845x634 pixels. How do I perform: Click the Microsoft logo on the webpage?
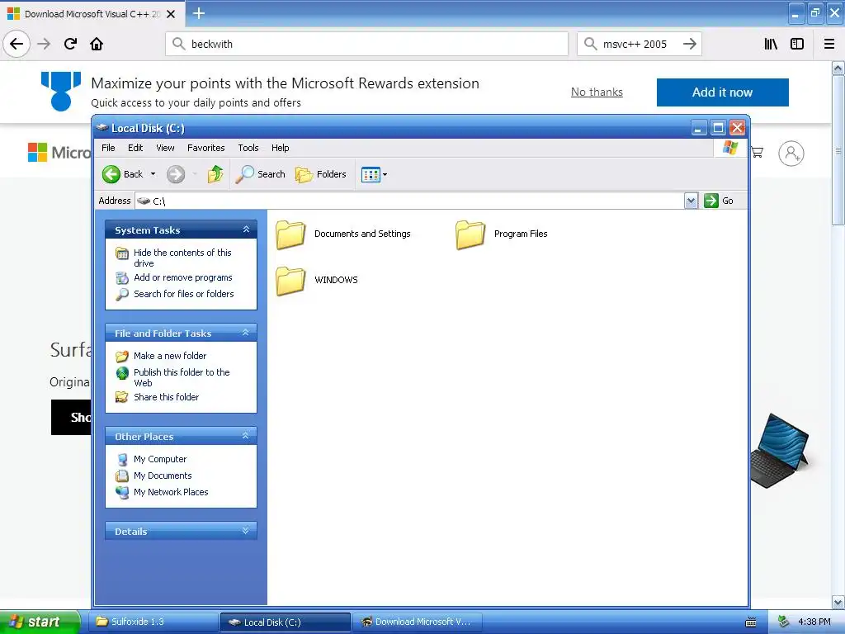click(59, 153)
